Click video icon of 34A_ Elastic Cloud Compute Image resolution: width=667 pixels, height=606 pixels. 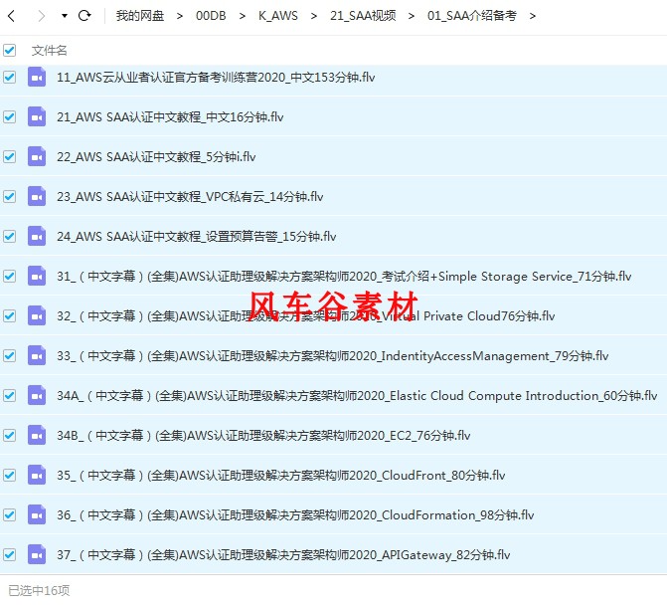[37, 396]
